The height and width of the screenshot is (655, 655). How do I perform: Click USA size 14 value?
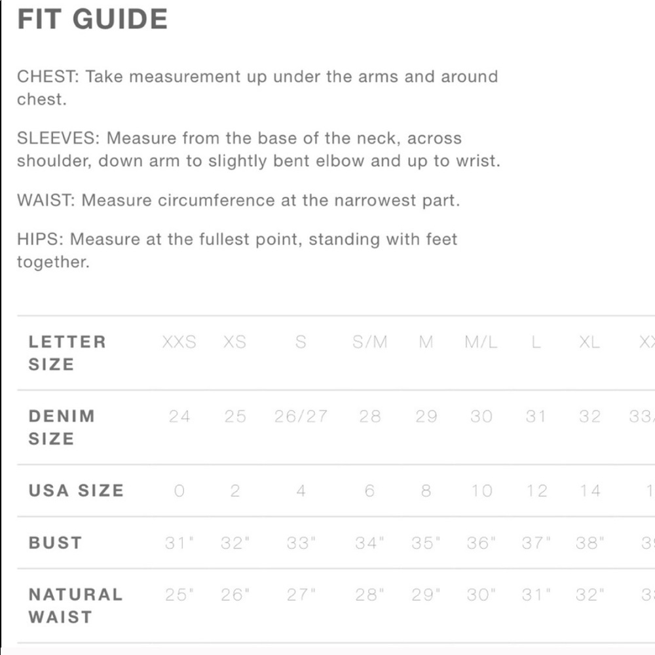589,491
